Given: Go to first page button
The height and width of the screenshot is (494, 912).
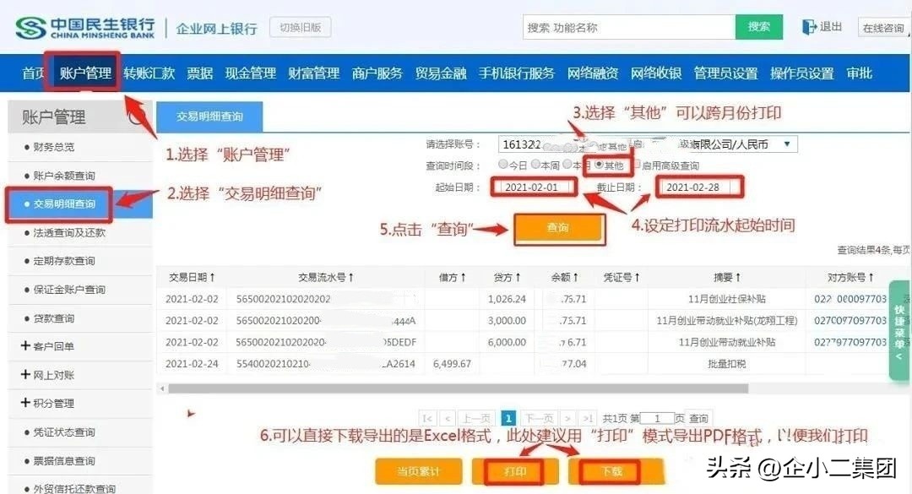Looking at the screenshot, I should (427, 418).
